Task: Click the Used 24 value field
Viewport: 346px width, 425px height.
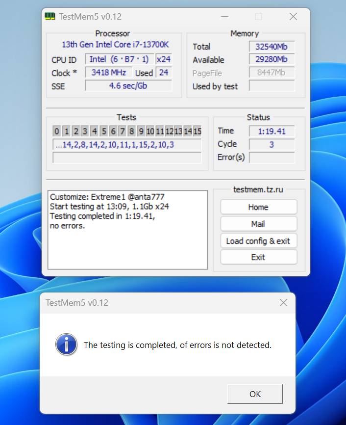Action: pos(164,72)
